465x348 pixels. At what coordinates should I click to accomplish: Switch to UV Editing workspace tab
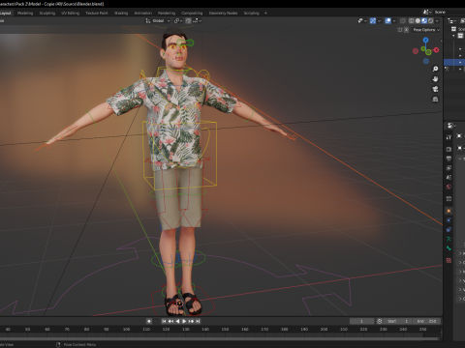click(71, 13)
